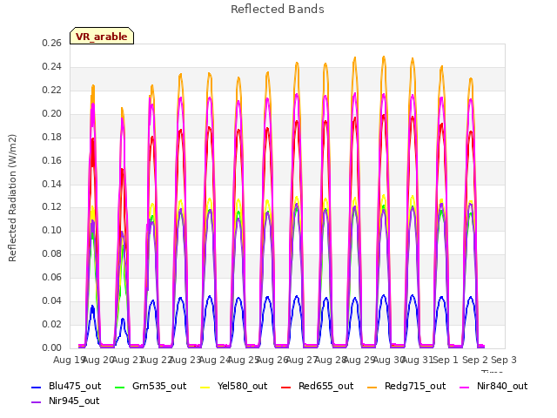Select the Yel580_out legend label

coord(242,387)
